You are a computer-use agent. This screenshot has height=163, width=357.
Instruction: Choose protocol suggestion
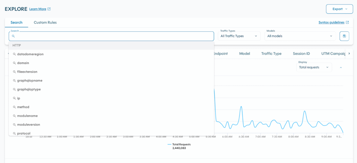[111, 133]
